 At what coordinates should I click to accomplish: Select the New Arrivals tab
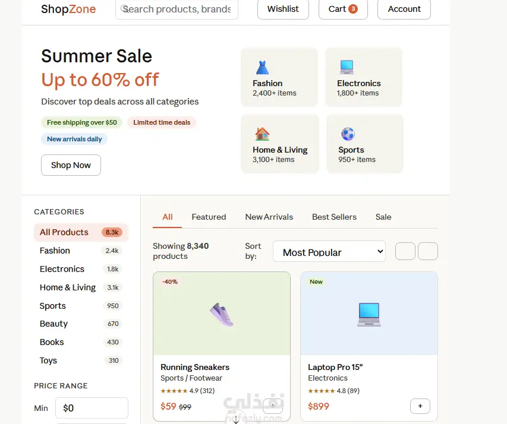pos(269,217)
